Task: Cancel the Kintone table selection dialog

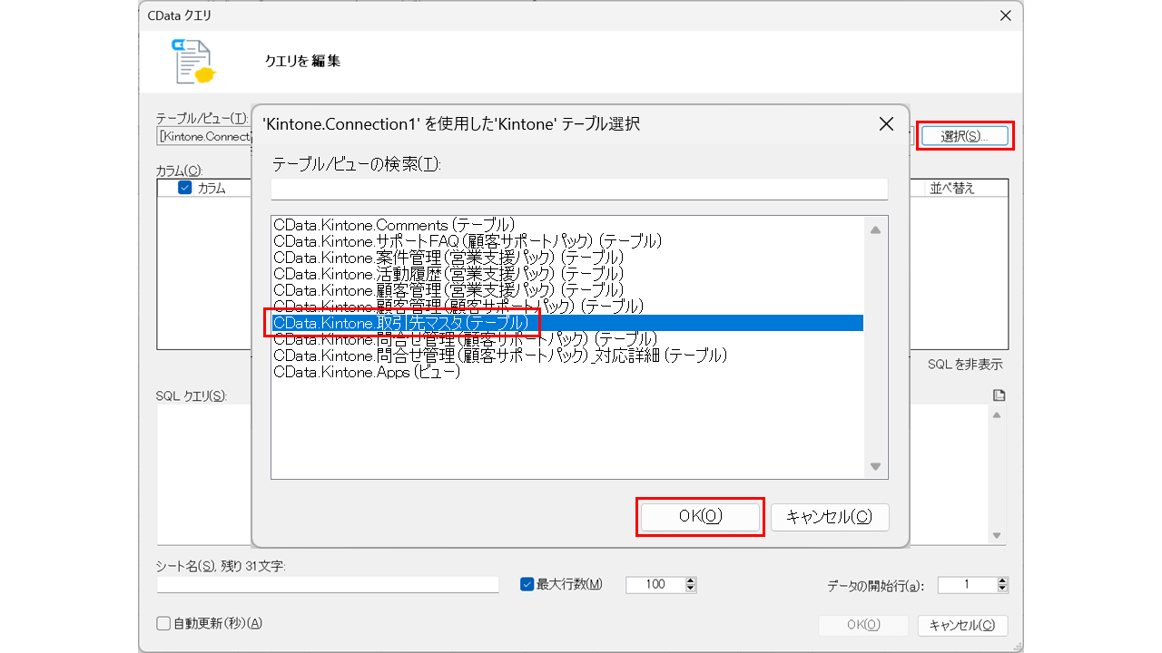Action: pos(830,516)
